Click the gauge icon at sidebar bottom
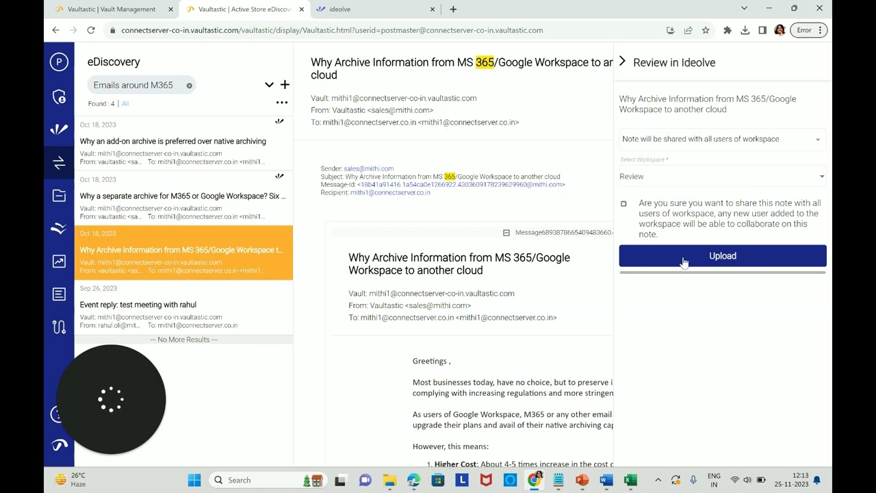 click(60, 445)
